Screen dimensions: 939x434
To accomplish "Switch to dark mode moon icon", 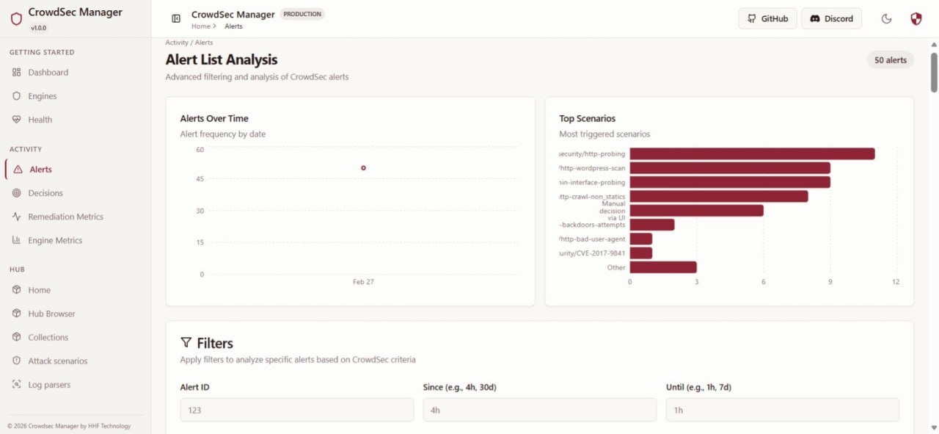I will [886, 18].
